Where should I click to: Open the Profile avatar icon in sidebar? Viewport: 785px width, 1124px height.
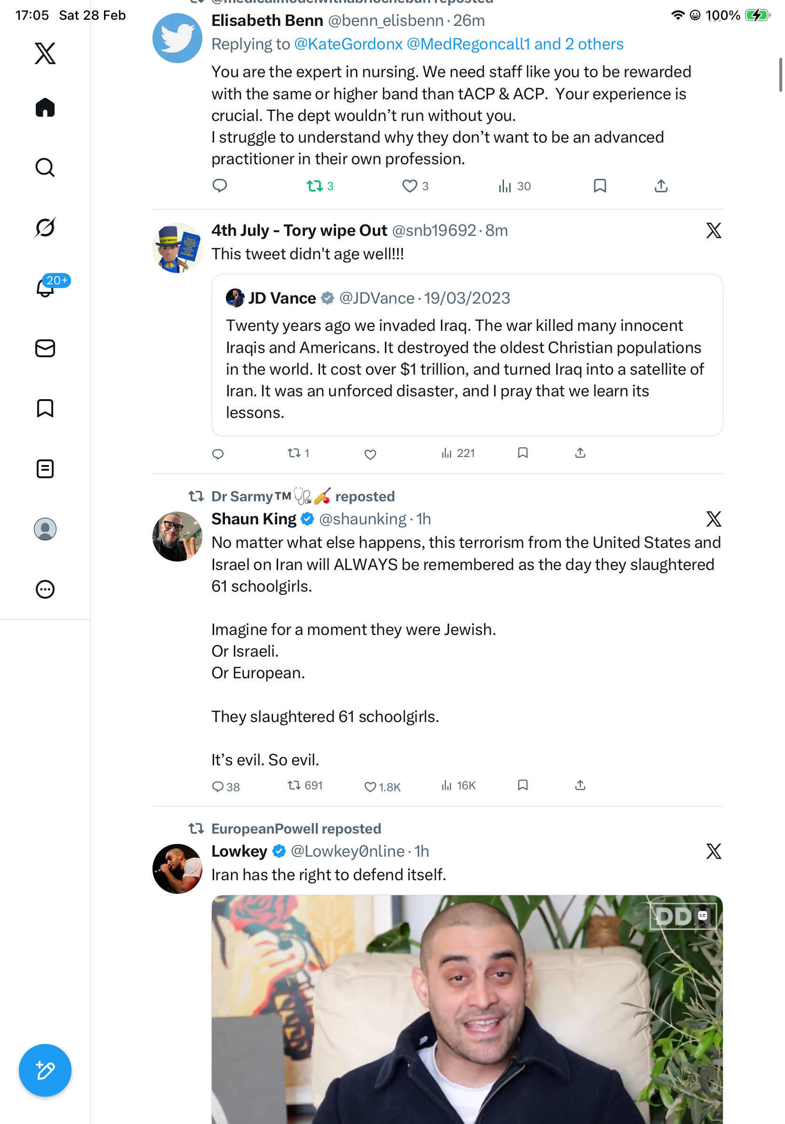pos(45,529)
